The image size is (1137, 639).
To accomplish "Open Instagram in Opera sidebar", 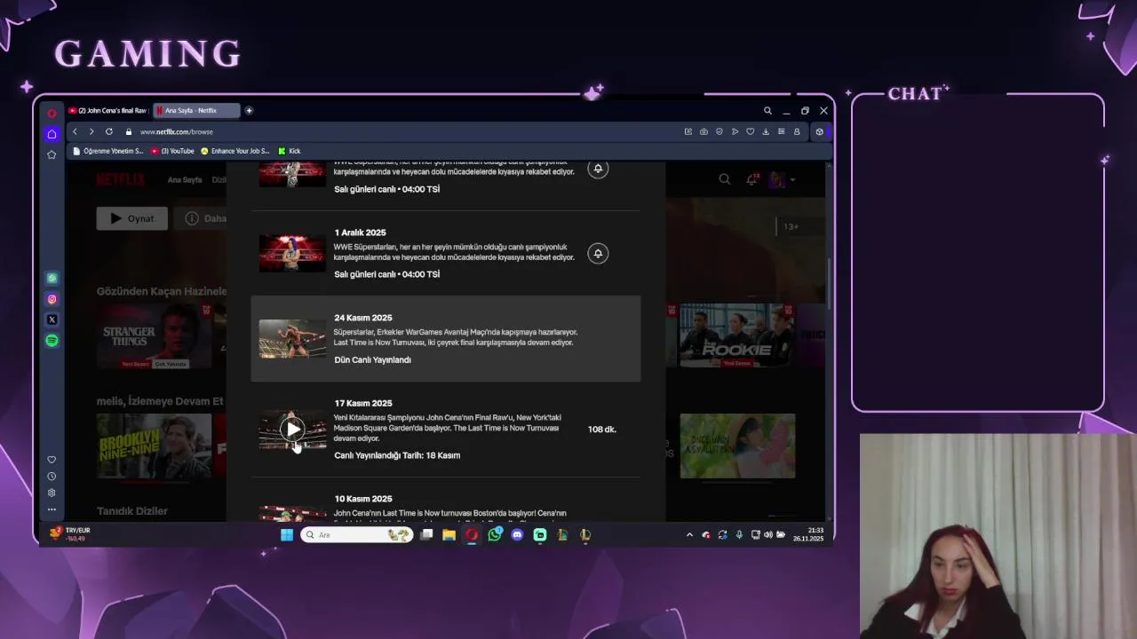I will 52,299.
